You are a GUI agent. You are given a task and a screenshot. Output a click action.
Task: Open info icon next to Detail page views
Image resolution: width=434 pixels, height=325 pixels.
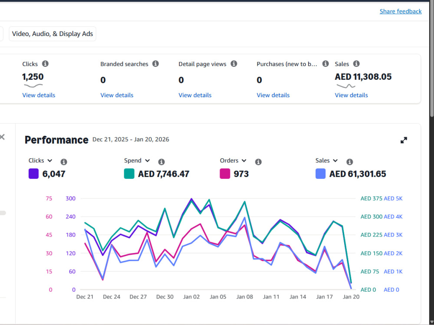pyautogui.click(x=234, y=64)
